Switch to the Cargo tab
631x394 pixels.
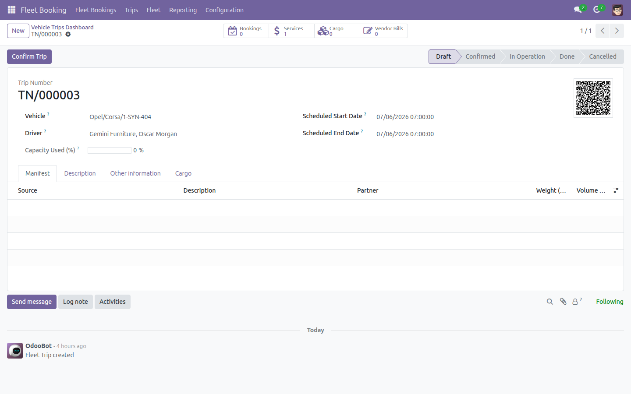183,173
